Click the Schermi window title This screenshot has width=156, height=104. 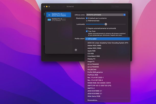click(70, 7)
